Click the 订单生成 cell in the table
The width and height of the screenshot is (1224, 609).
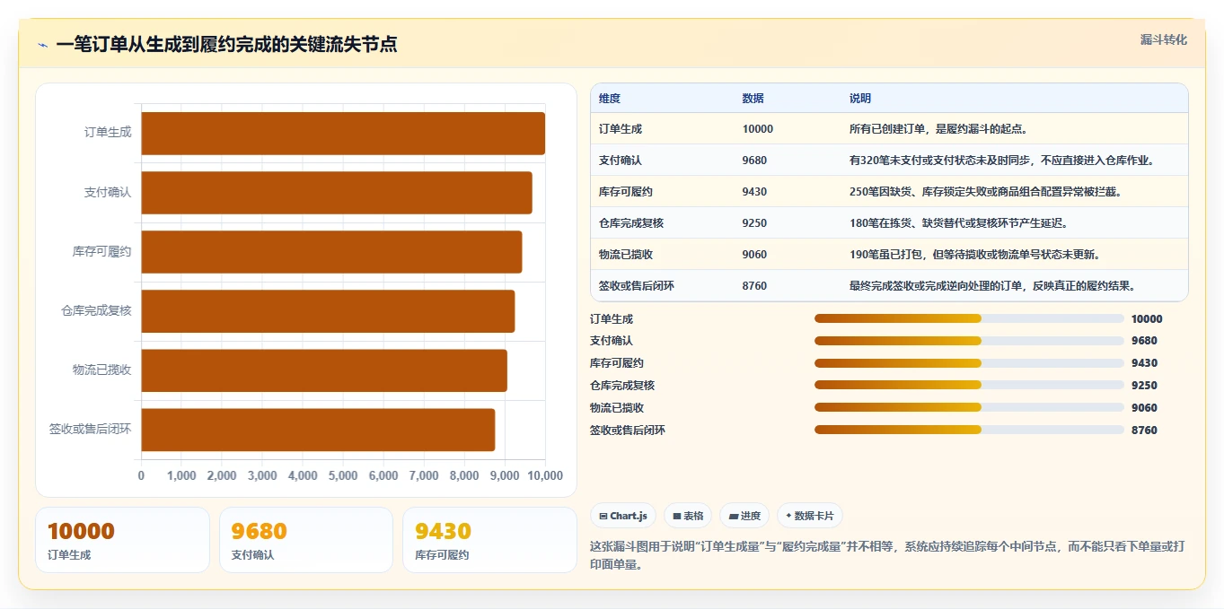pyautogui.click(x=621, y=128)
